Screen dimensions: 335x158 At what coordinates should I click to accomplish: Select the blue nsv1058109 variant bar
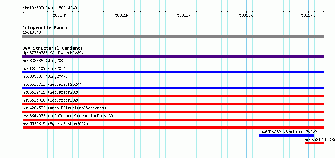[x=173, y=72]
